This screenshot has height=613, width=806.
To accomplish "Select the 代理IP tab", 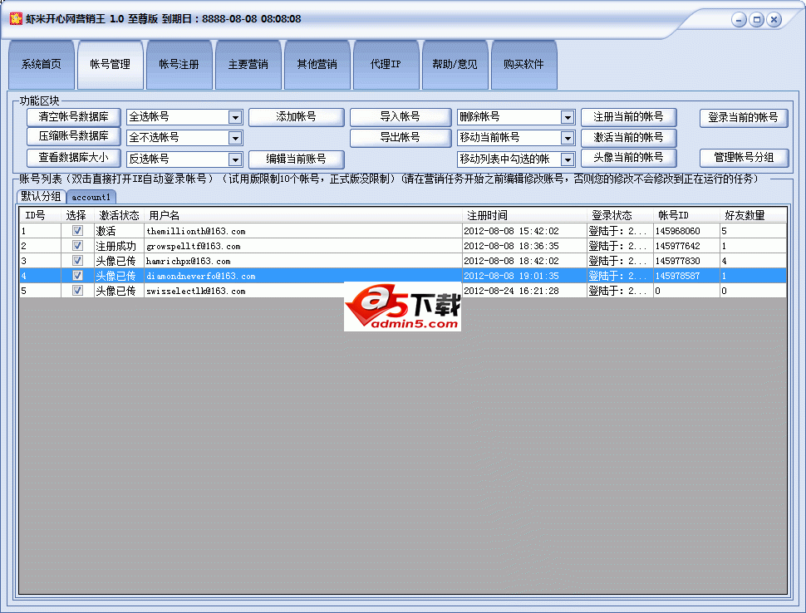I will (386, 64).
